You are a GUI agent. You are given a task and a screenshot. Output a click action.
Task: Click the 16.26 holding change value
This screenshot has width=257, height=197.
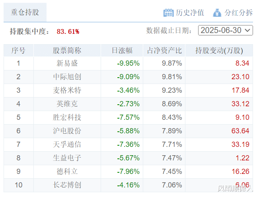click(x=240, y=172)
